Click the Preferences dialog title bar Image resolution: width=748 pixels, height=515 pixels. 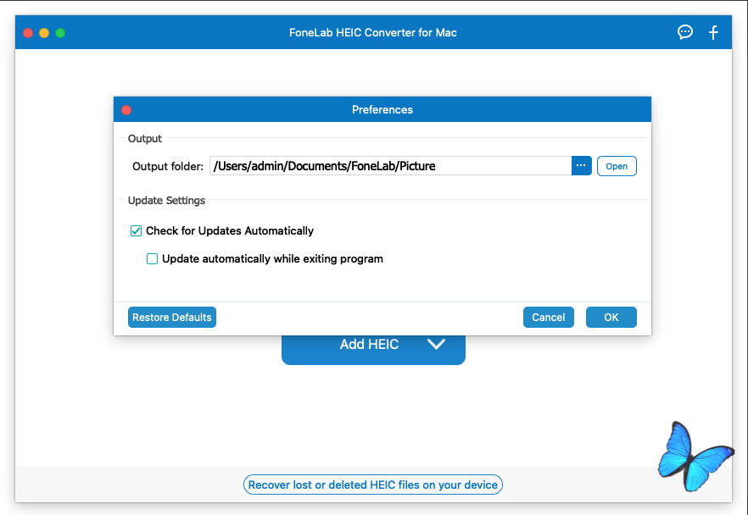tap(382, 110)
